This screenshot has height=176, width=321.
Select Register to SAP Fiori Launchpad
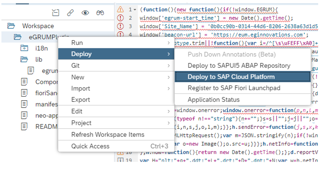(243, 88)
